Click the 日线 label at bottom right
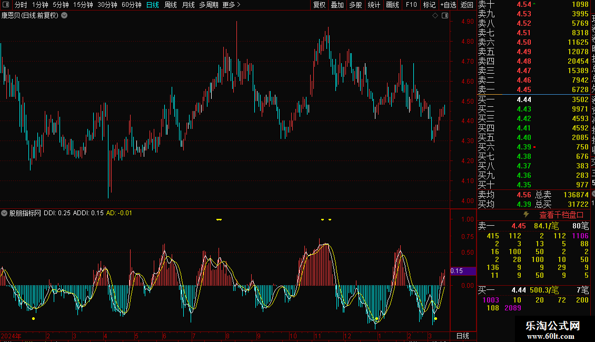The image size is (595, 342). (x=462, y=336)
